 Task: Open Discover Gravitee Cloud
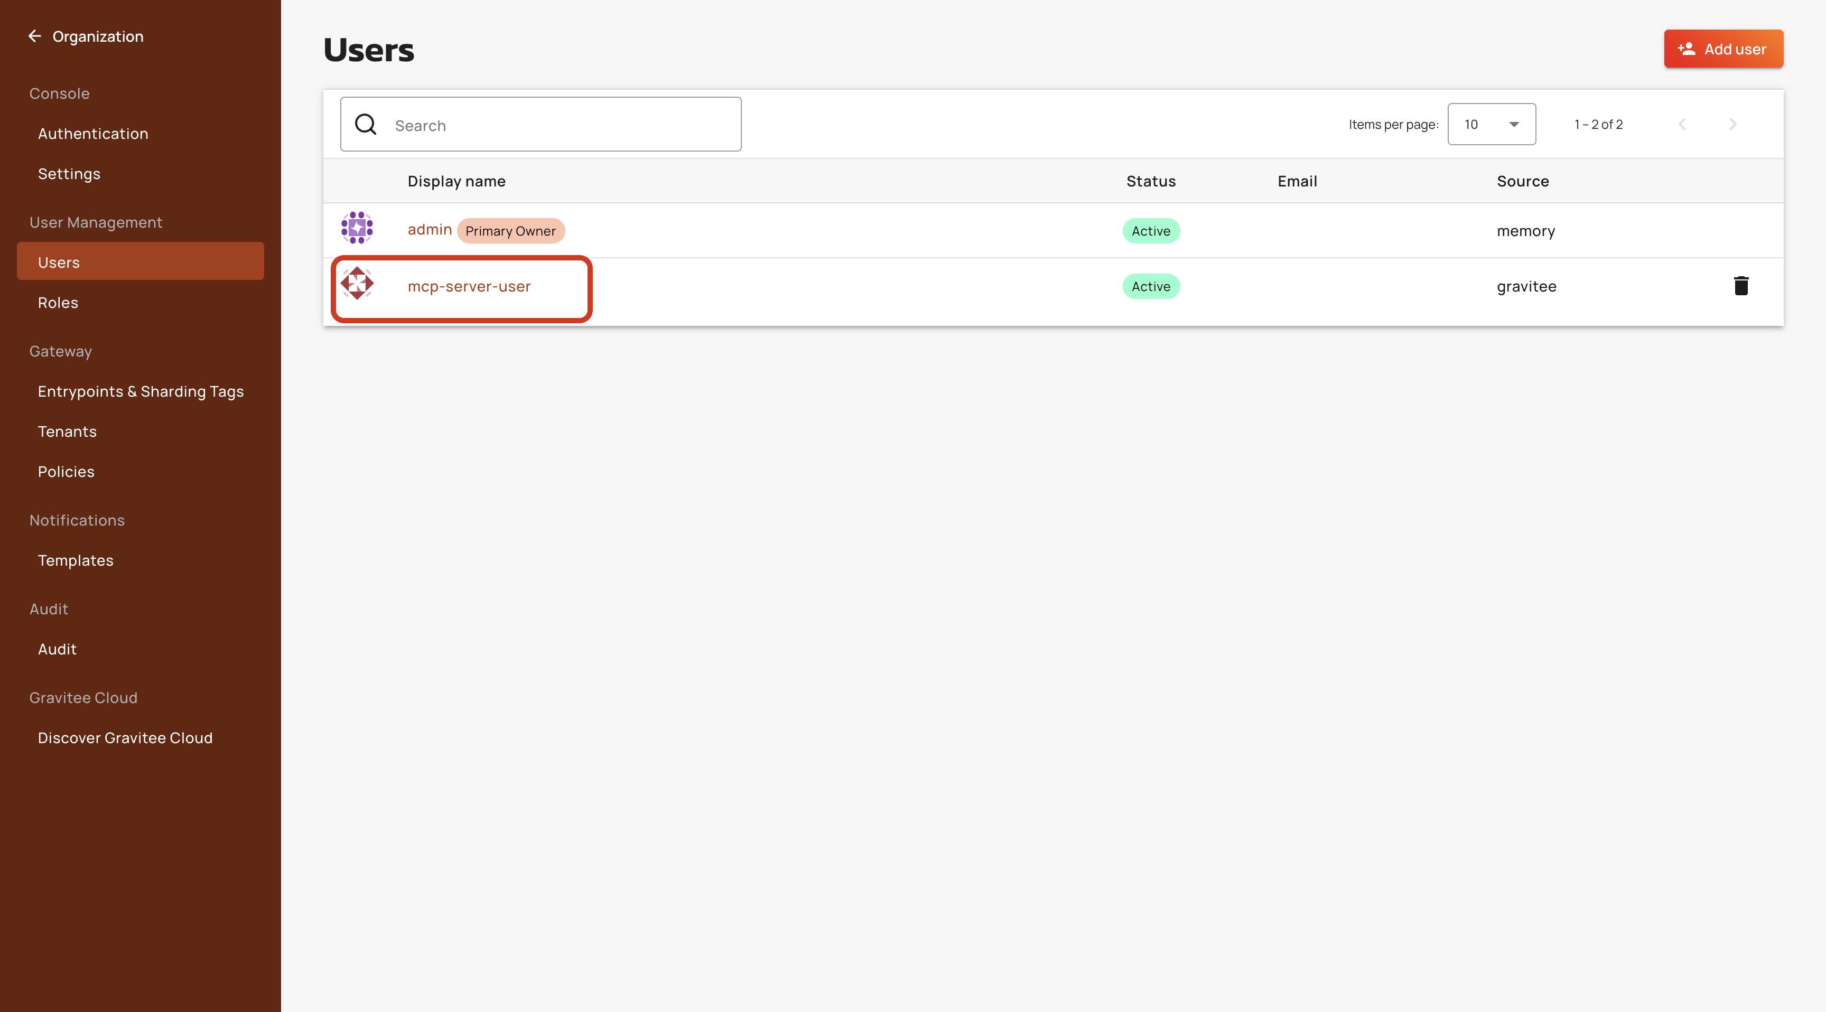125,738
